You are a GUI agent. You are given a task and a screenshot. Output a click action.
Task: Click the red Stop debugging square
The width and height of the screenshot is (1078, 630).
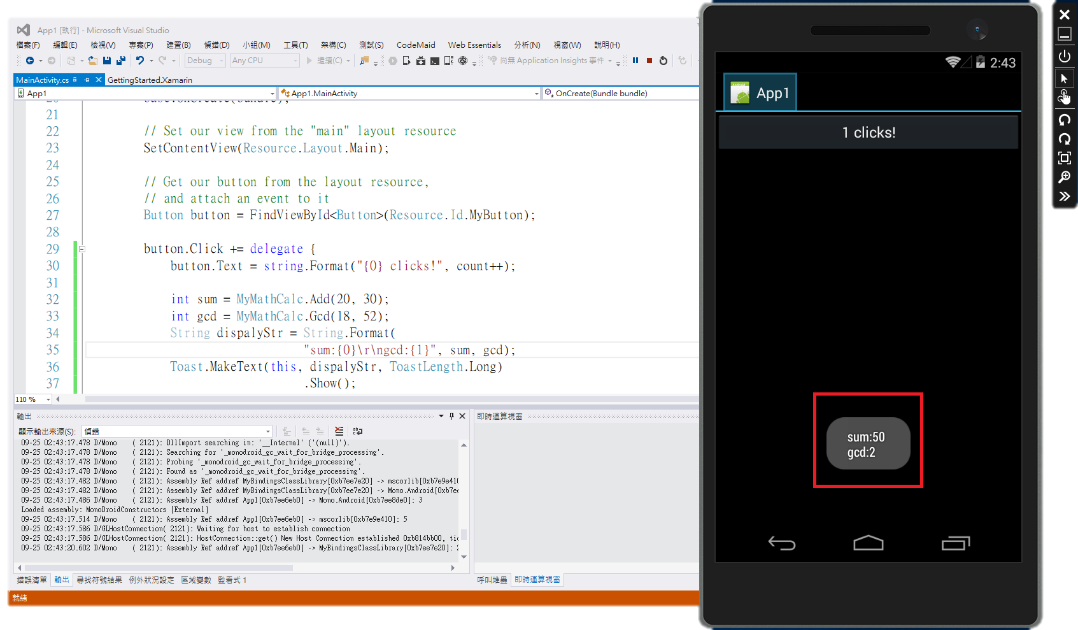649,61
